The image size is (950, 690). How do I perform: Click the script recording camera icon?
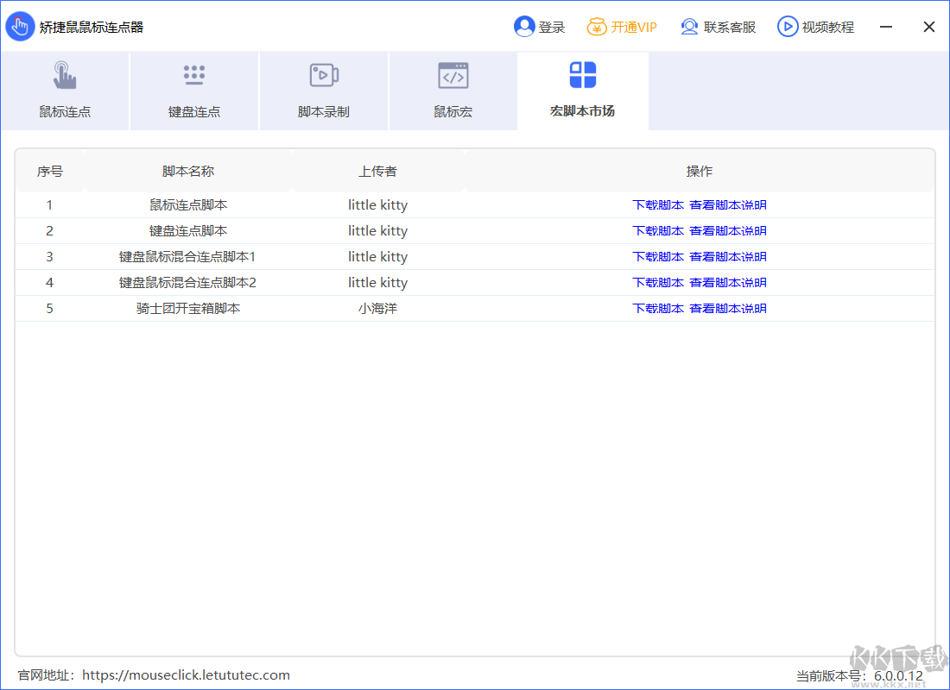click(324, 75)
